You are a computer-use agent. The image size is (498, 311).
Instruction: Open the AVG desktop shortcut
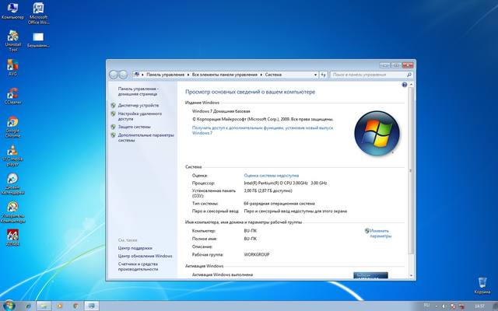pyautogui.click(x=12, y=67)
